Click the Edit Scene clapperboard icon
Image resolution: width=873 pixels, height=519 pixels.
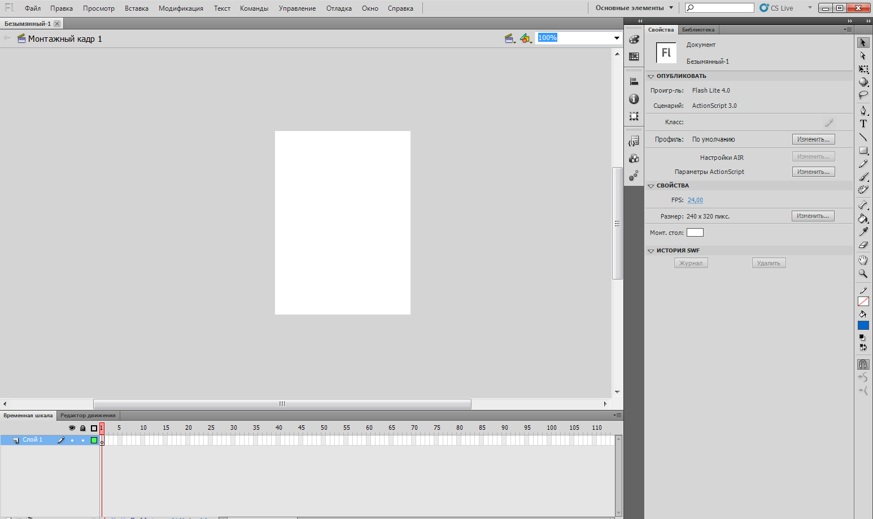(x=510, y=38)
